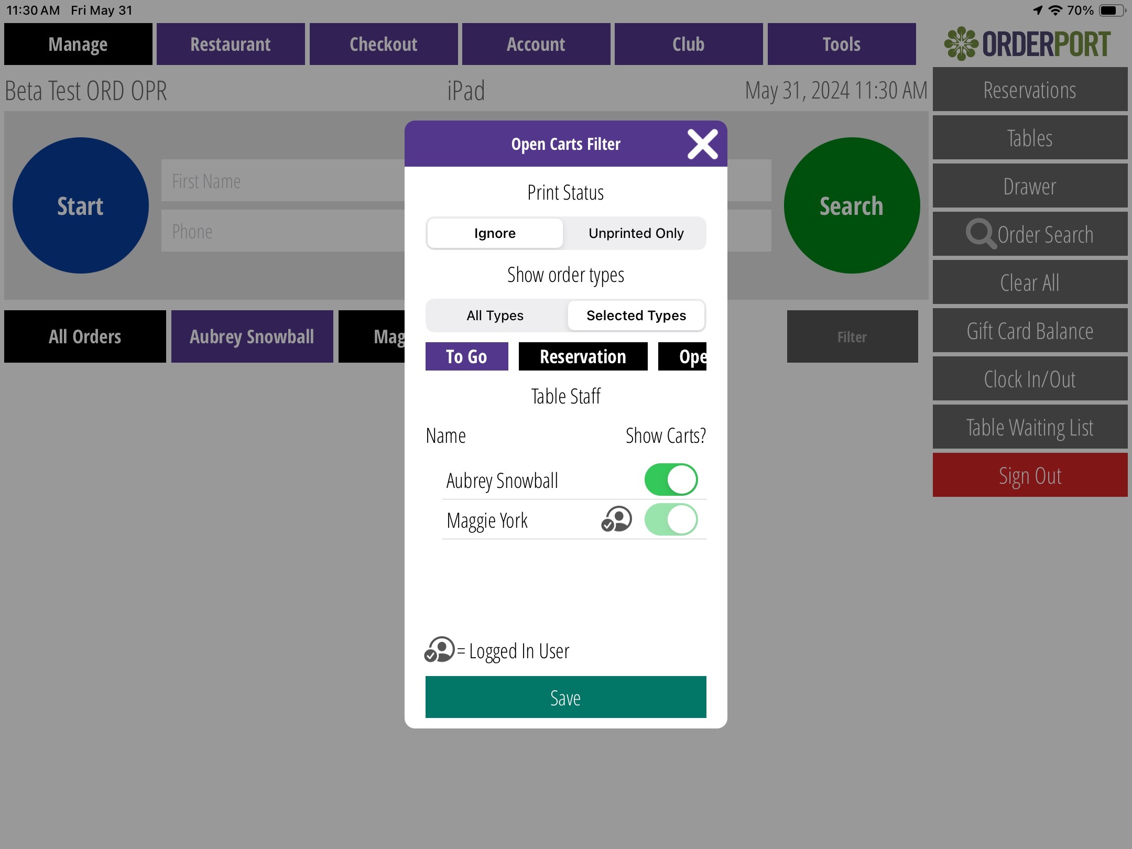This screenshot has height=849, width=1132.
Task: Open the Tools menu tab
Action: point(842,44)
